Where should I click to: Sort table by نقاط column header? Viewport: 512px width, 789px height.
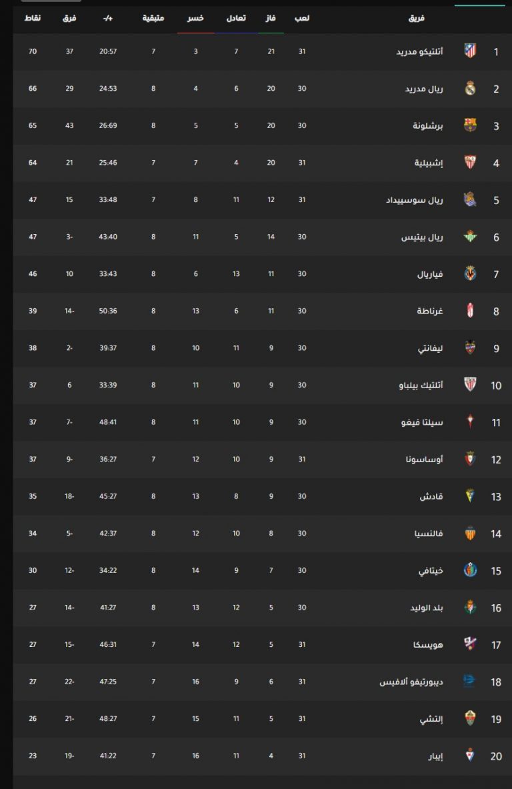click(33, 18)
